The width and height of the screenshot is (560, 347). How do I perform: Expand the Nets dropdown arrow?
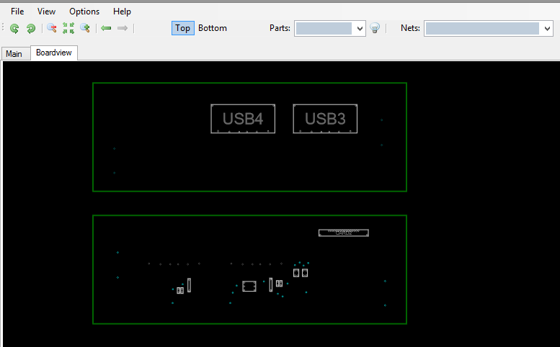(x=547, y=29)
